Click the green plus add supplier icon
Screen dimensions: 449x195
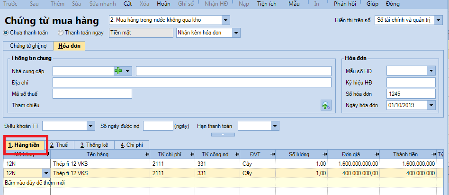tap(118, 71)
